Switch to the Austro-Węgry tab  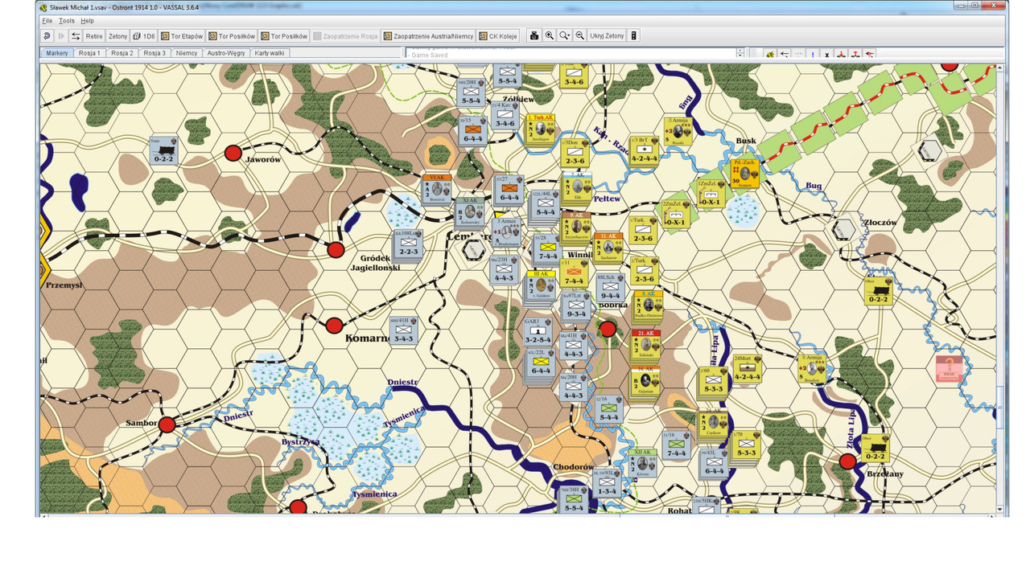click(x=226, y=53)
